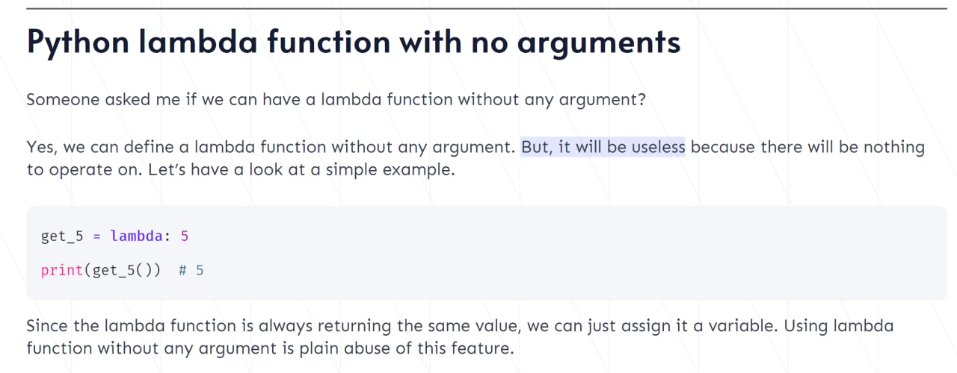The width and height of the screenshot is (957, 373).
Task: Click the "Python lambda function with no arguments" heading
Action: click(x=354, y=42)
